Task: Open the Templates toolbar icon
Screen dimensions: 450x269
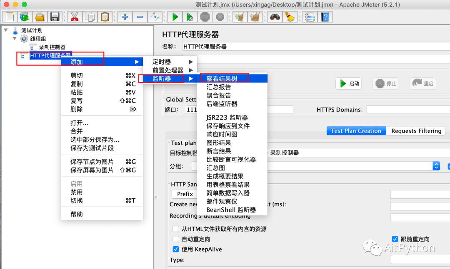Action: [x=25, y=17]
